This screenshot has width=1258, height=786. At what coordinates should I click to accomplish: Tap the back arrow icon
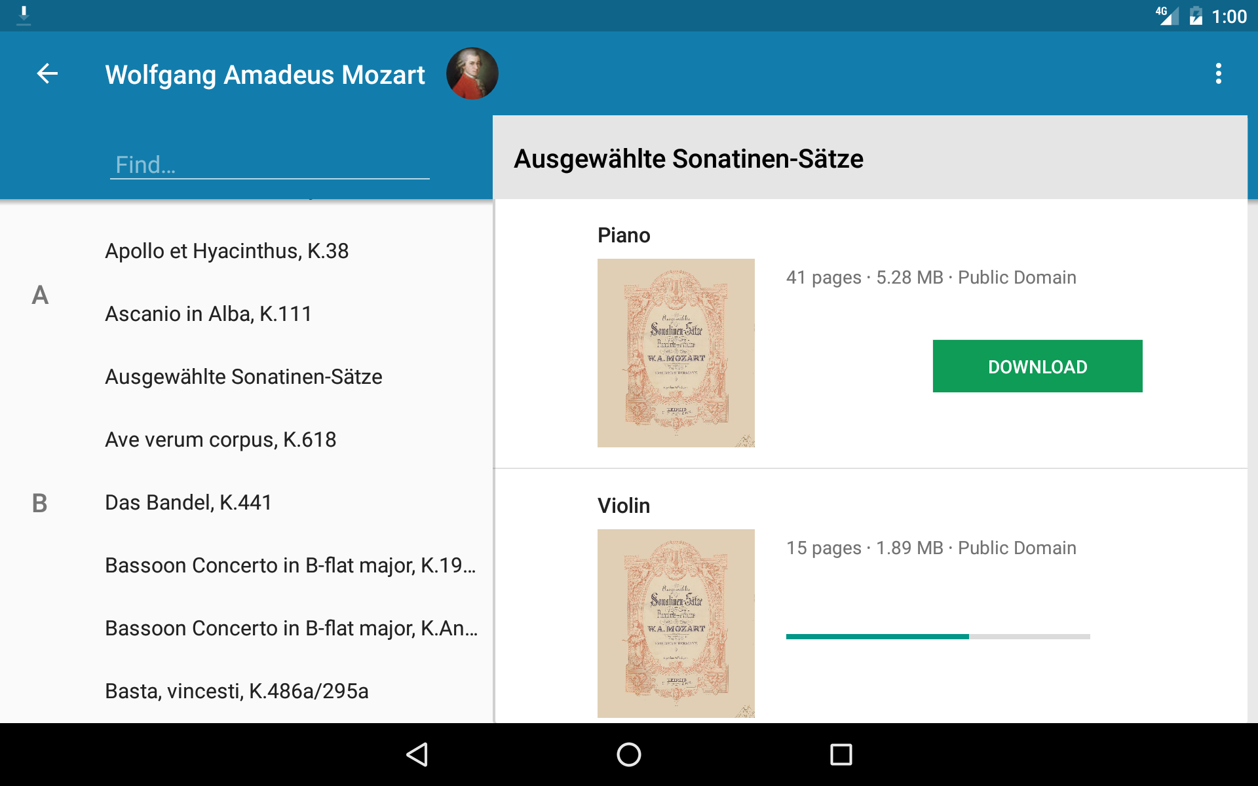(47, 73)
